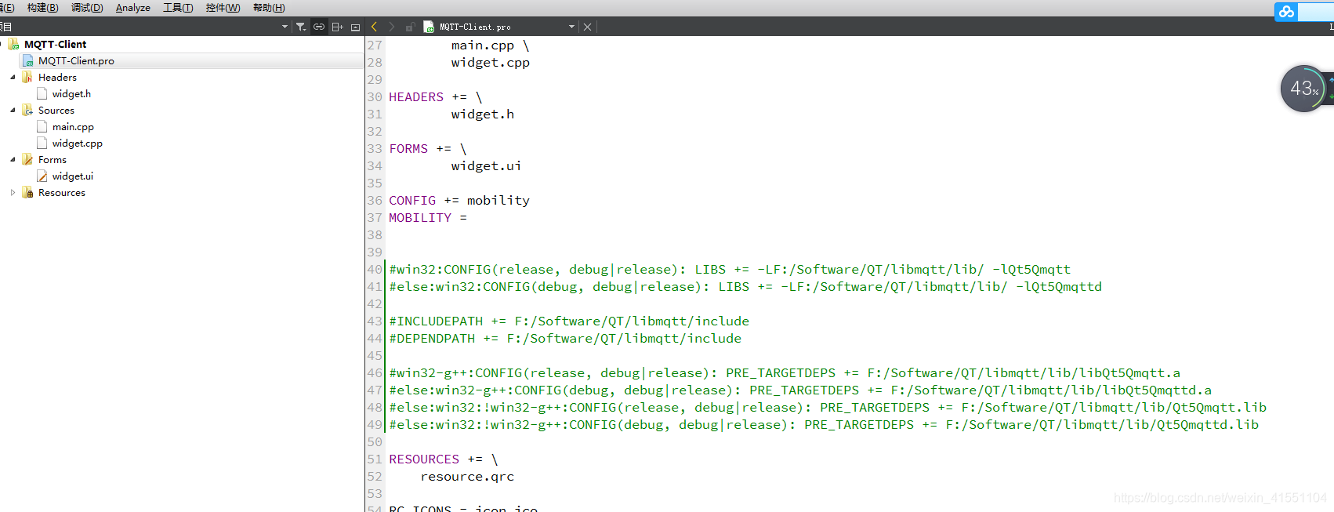Image resolution: width=1334 pixels, height=512 pixels.
Task: Open the Analyze menu
Action: coord(132,8)
